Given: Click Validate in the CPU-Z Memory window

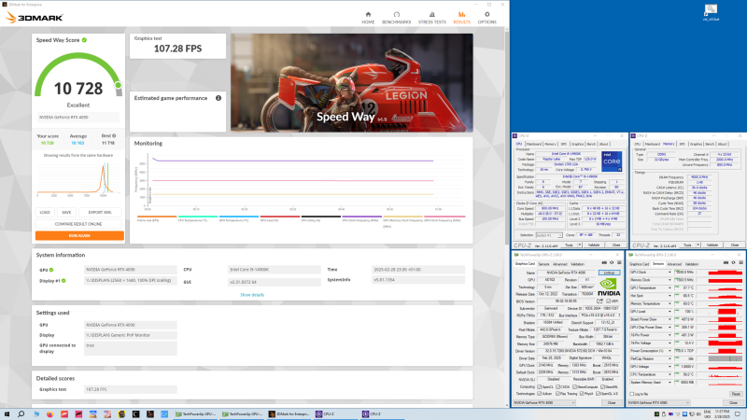Looking at the screenshot, I should tap(712, 245).
